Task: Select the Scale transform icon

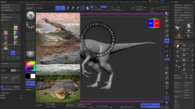Action: pos(73,8)
